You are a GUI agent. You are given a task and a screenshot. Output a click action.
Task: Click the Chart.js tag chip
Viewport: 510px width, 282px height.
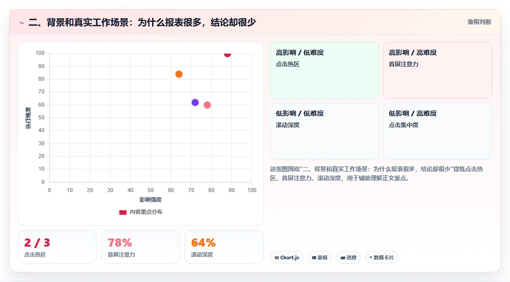(287, 257)
